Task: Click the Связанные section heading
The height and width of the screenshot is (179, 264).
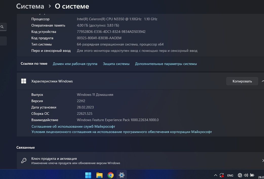Action: pyautogui.click(x=26, y=148)
